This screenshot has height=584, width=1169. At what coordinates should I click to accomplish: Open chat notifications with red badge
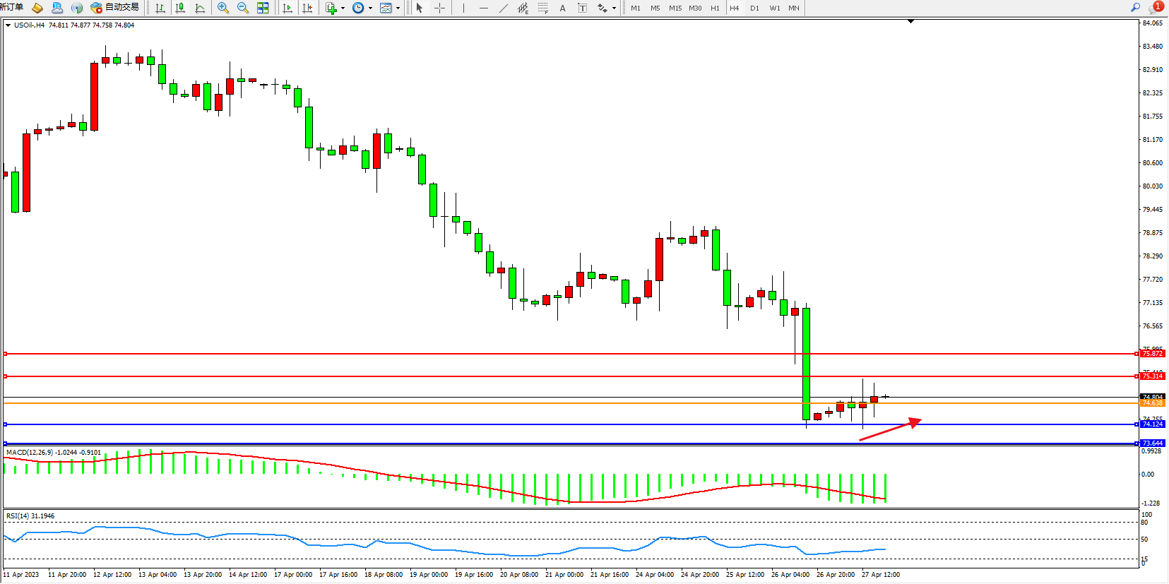click(x=1156, y=7)
